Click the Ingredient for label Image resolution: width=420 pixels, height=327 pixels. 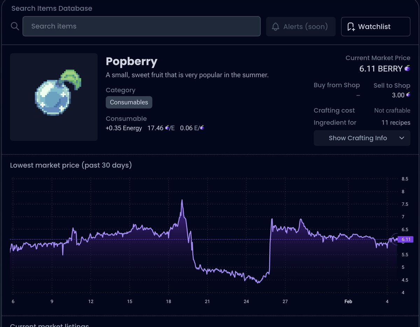tap(335, 123)
